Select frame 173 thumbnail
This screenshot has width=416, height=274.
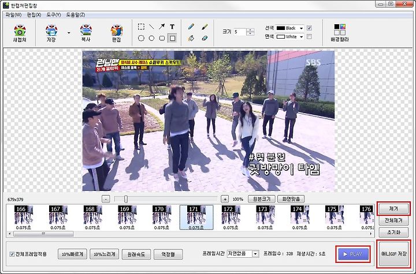tap(265, 217)
